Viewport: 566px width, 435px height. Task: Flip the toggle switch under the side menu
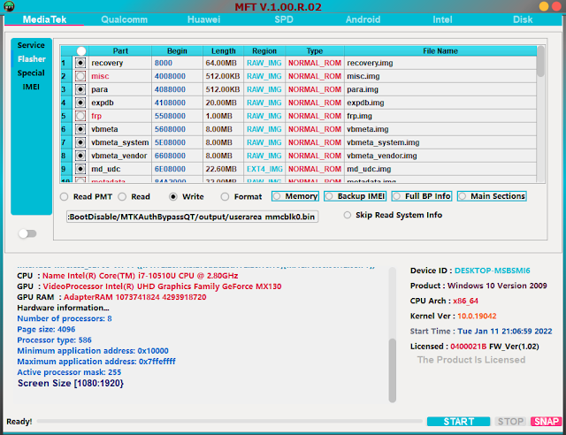pos(27,233)
